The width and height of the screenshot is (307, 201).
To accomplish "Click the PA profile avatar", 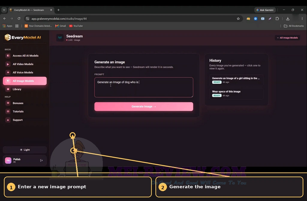I will [x=8, y=160].
